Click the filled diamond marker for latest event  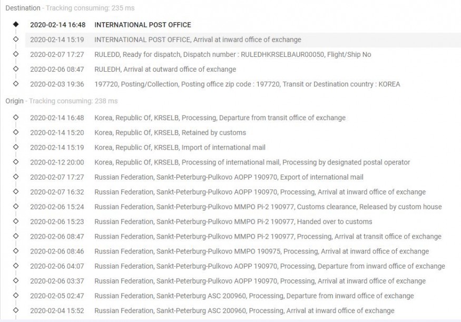pyautogui.click(x=15, y=24)
